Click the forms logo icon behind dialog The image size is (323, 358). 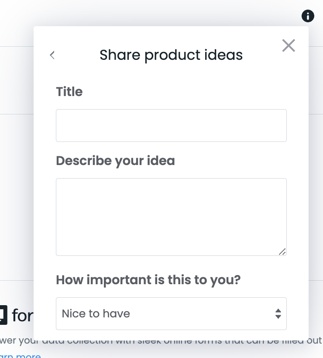pos(3,315)
